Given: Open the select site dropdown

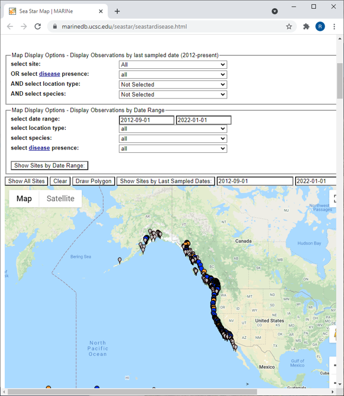Looking at the screenshot, I should pos(173,65).
